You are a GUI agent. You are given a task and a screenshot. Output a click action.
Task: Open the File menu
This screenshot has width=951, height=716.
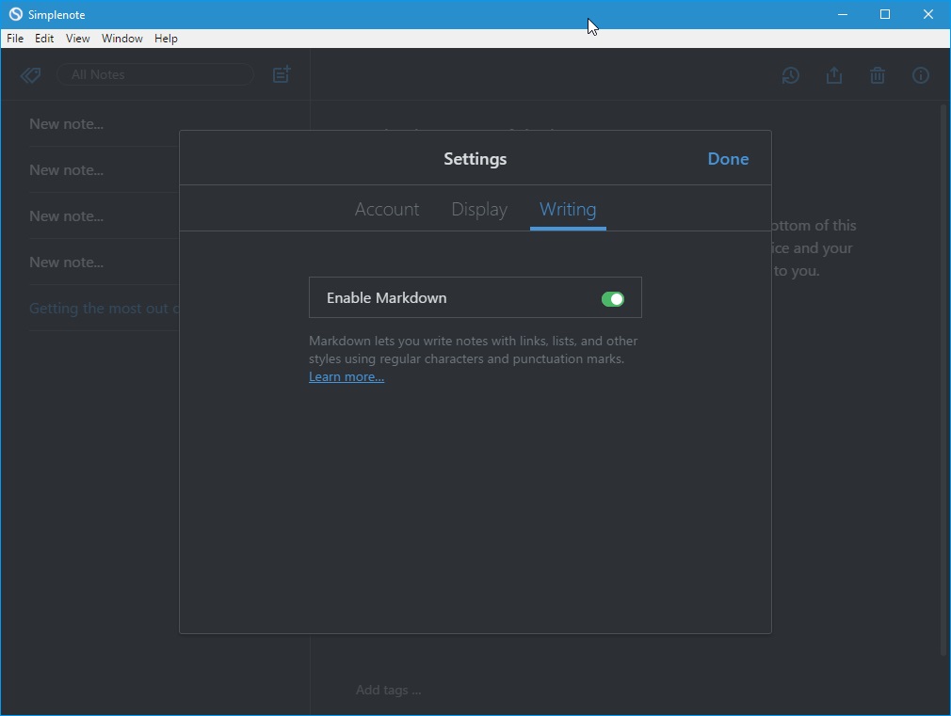(x=15, y=39)
